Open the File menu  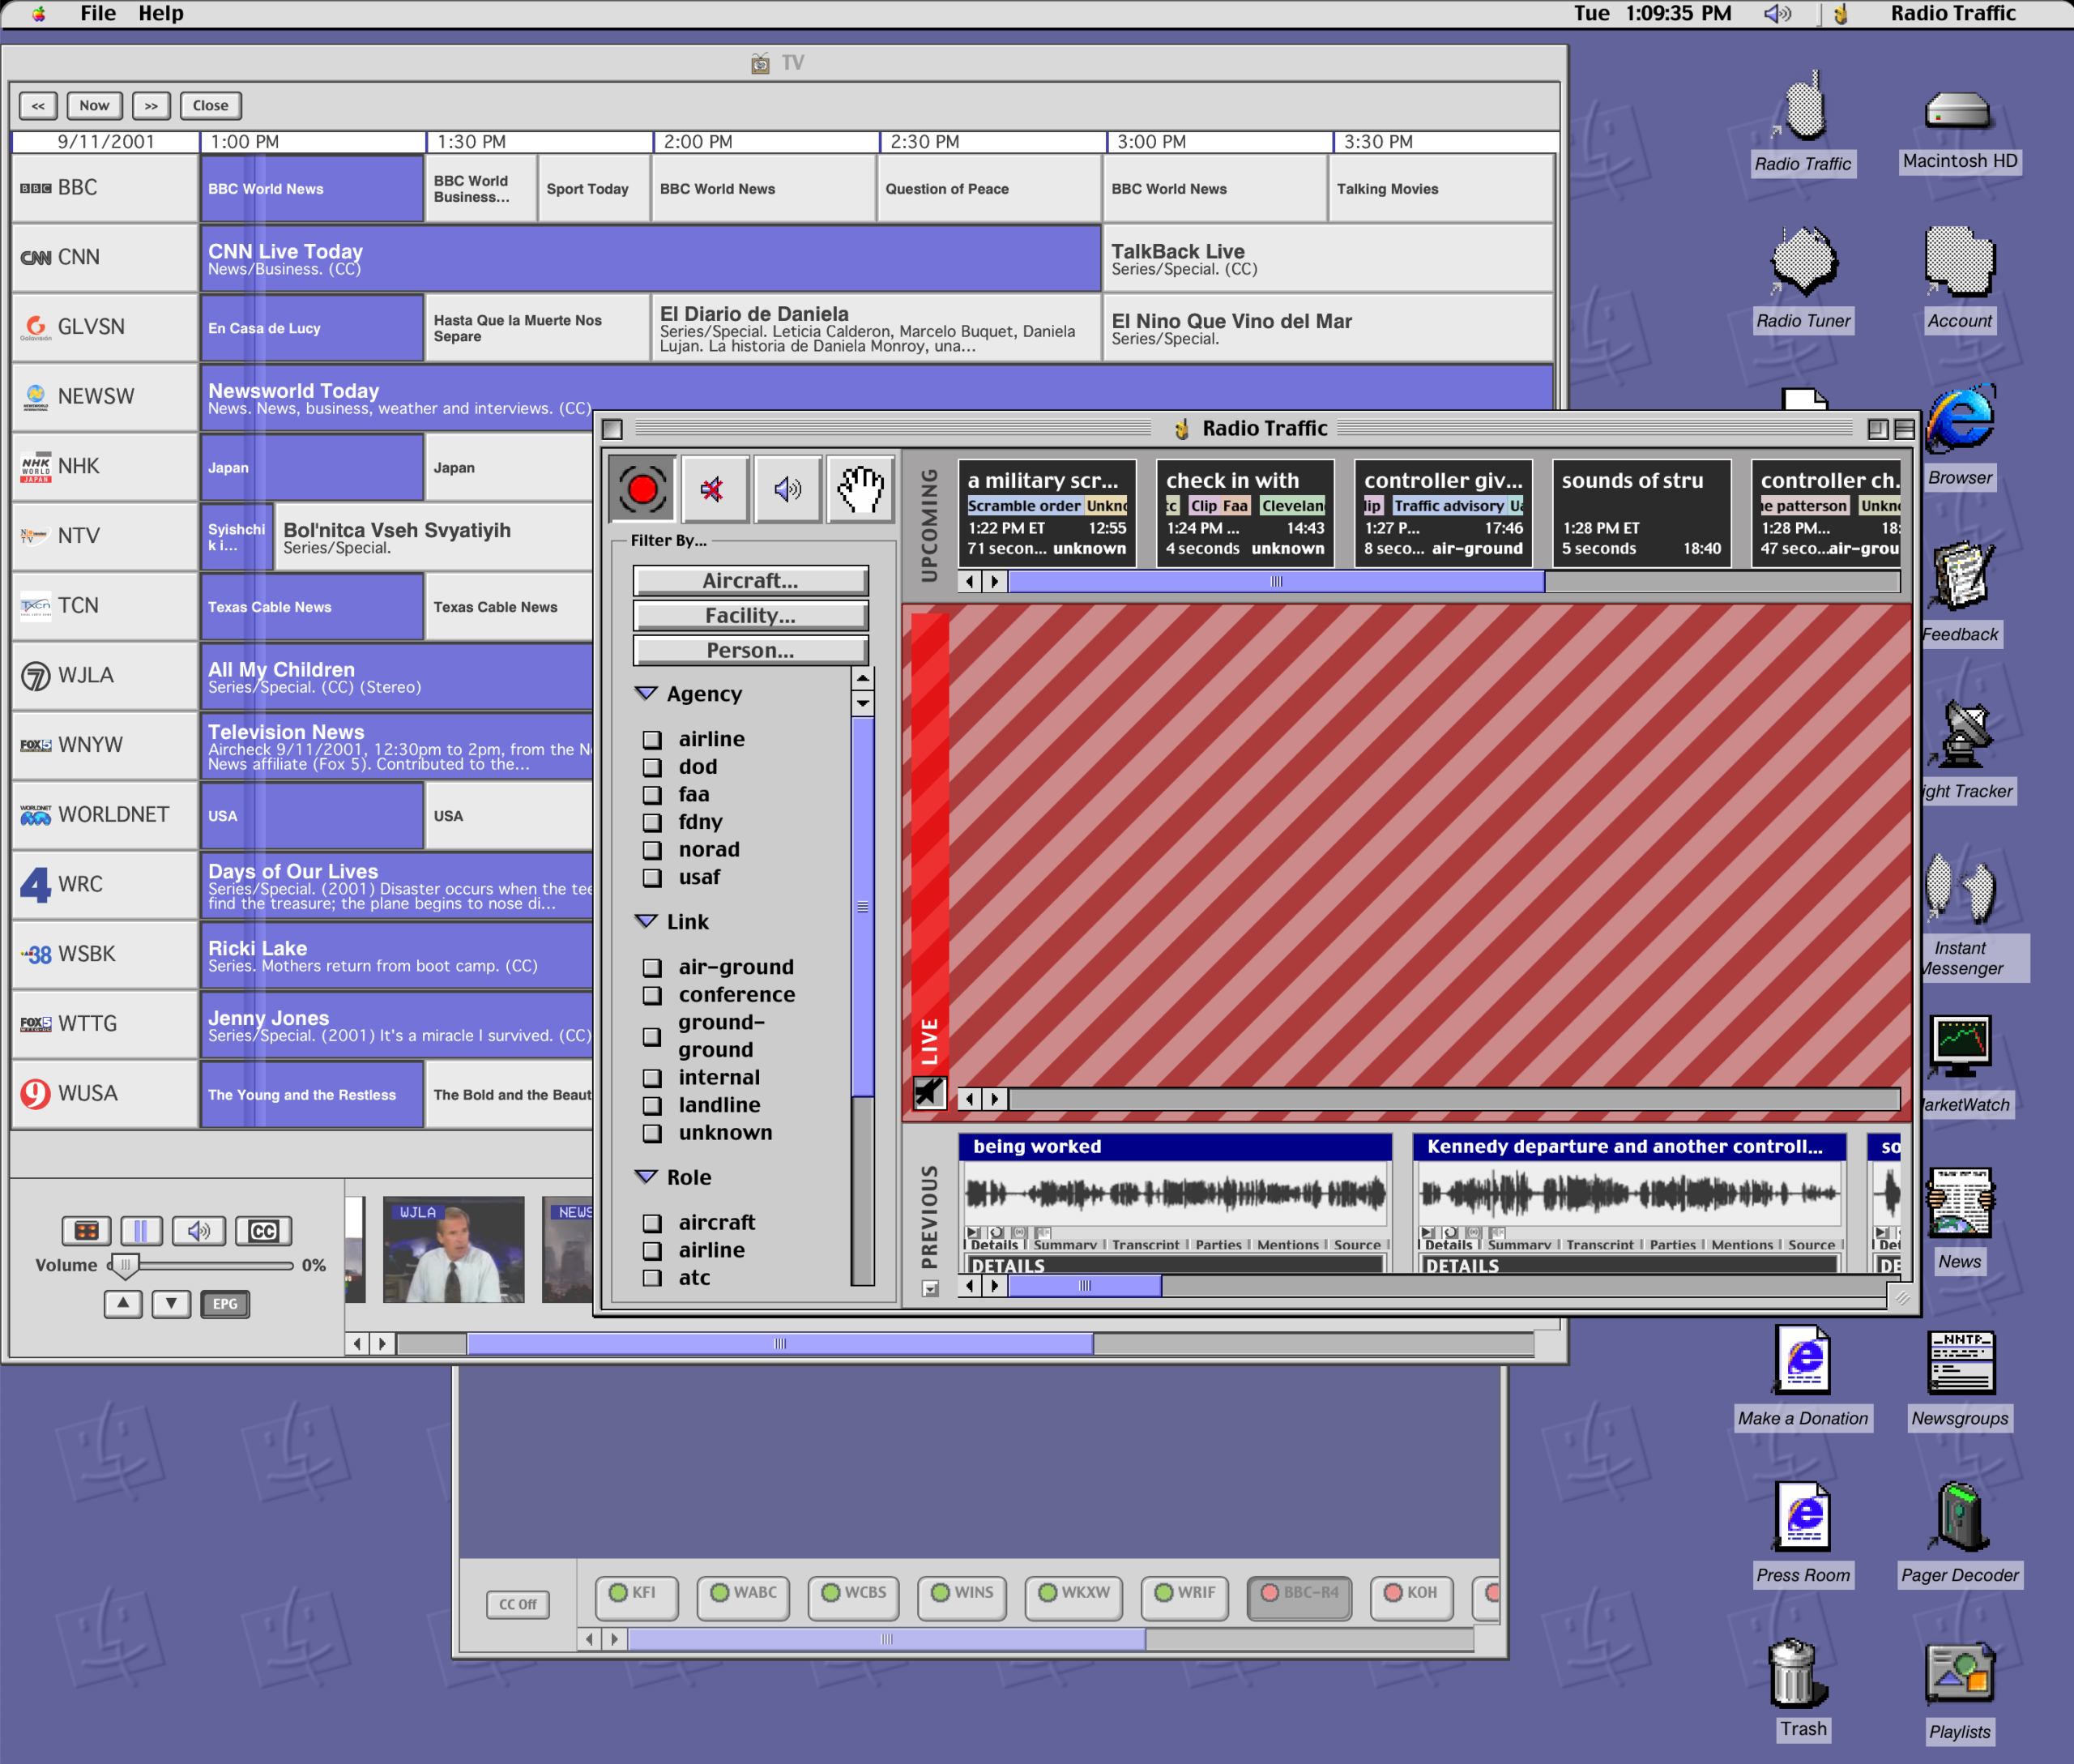(x=98, y=14)
